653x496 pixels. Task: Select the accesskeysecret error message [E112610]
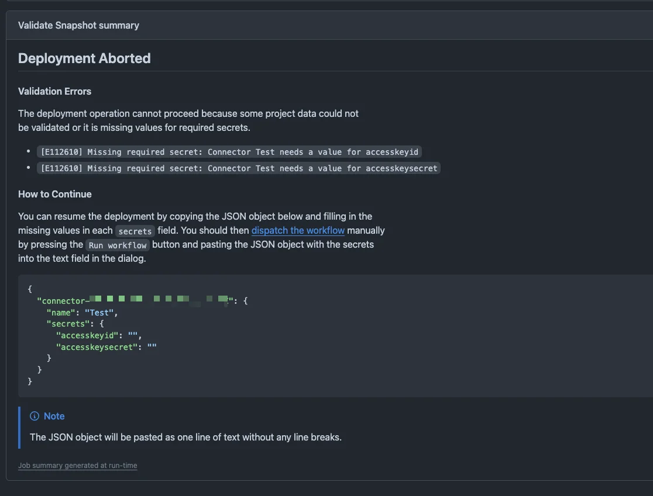click(x=239, y=168)
